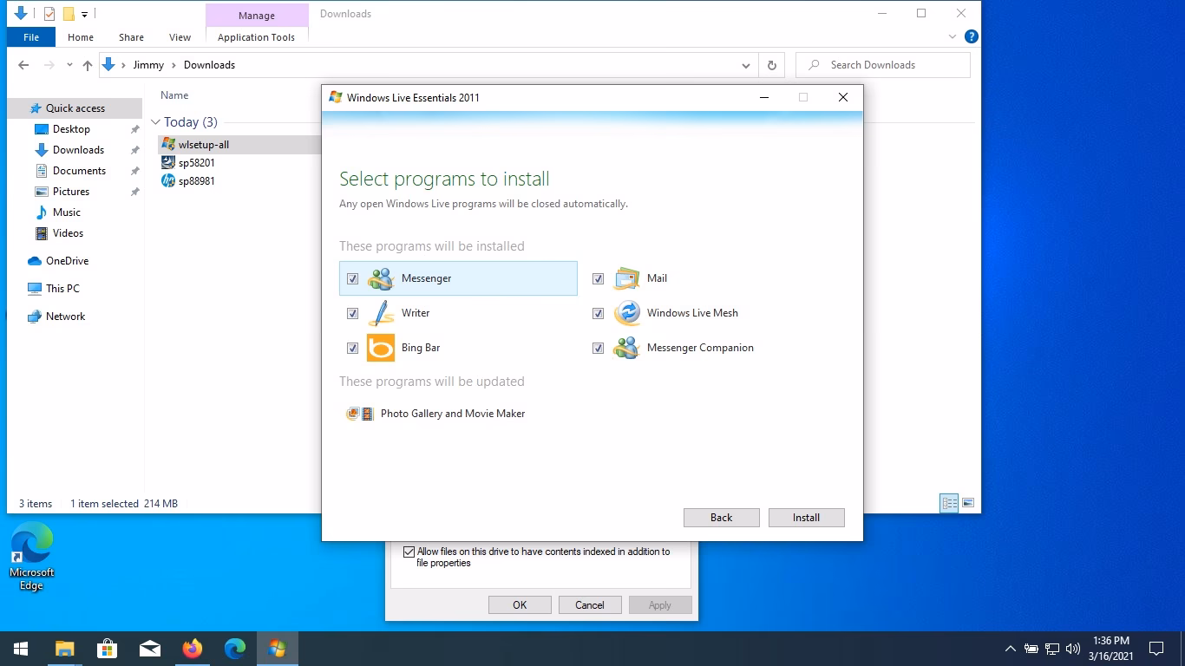Open the notification center
Viewport: 1185px width, 666px height.
[x=1156, y=649]
